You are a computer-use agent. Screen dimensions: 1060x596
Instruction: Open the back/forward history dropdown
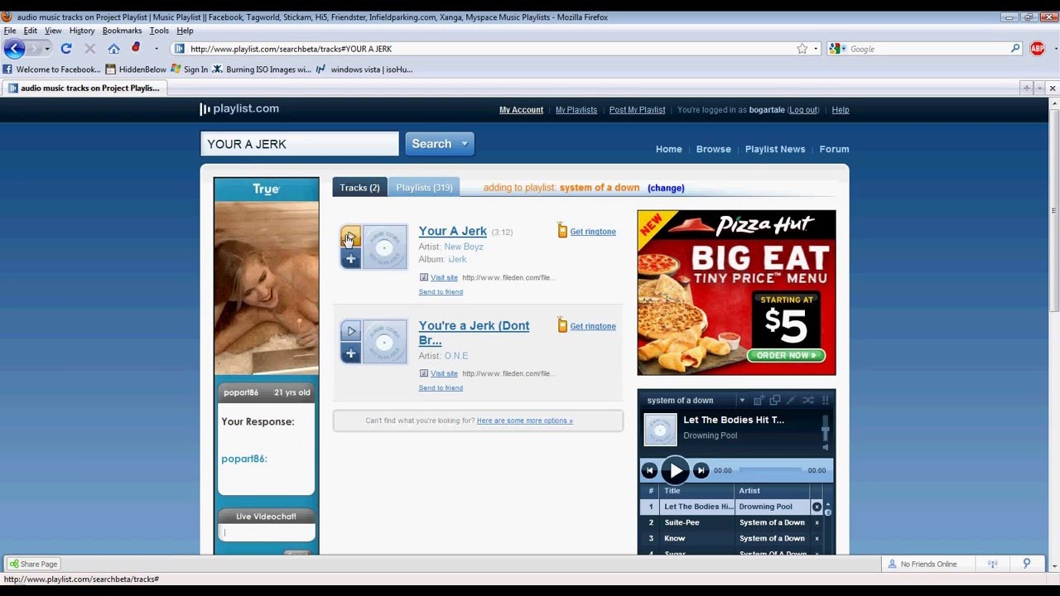coord(47,49)
